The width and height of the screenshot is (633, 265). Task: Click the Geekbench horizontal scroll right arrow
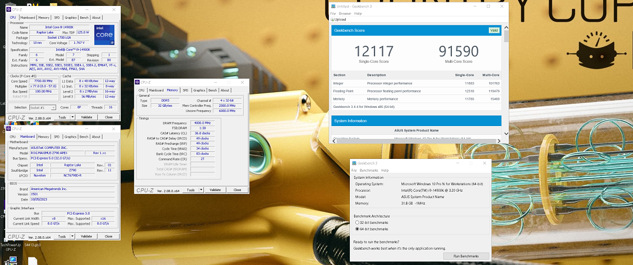coord(499,141)
